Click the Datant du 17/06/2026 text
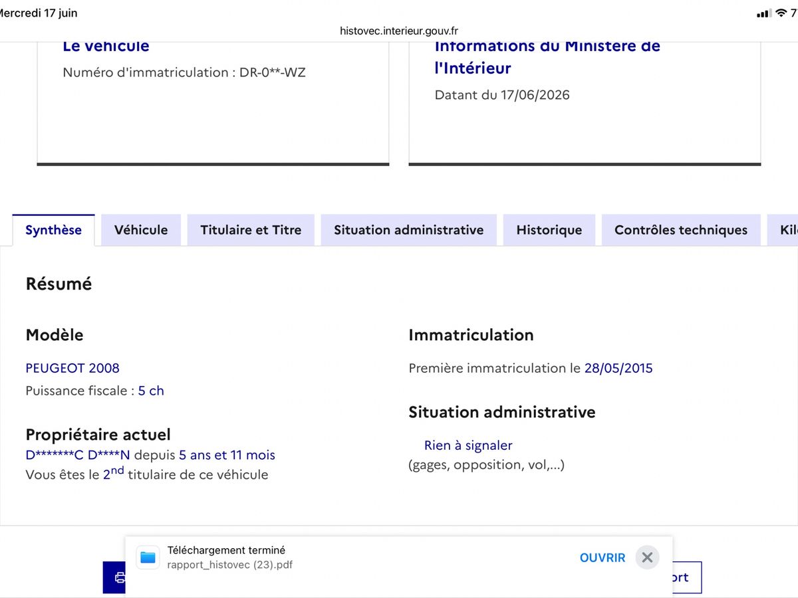This screenshot has height=598, width=798. (502, 95)
